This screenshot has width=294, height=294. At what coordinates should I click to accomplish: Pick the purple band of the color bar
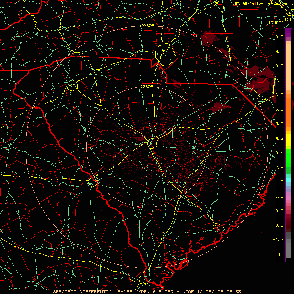point(288,33)
